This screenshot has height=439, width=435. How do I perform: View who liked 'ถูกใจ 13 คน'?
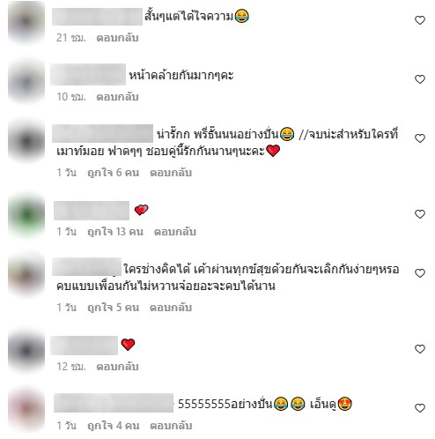[115, 232]
